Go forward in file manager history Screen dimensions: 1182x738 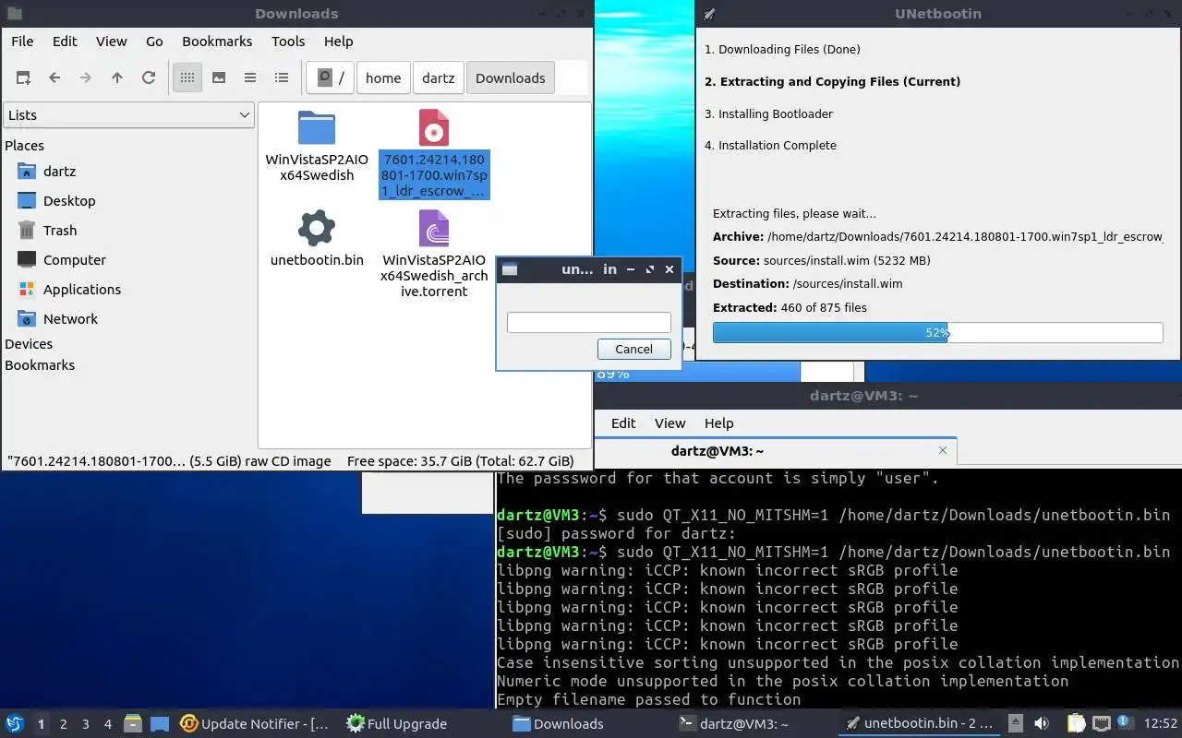pyautogui.click(x=86, y=78)
